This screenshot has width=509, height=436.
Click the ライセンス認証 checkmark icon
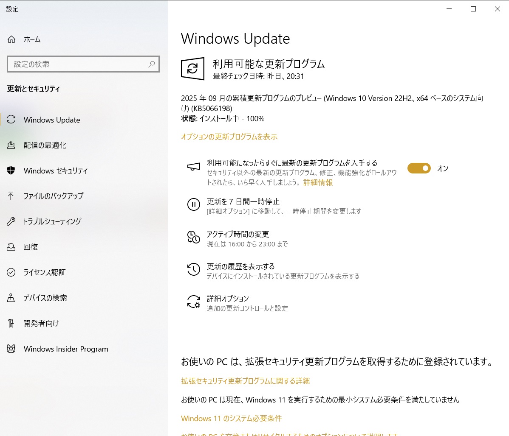coord(11,272)
